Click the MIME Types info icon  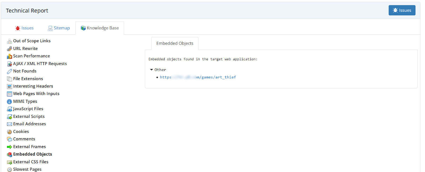pyautogui.click(x=9, y=101)
